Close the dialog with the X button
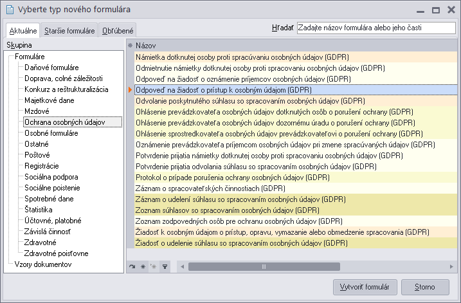Viewport: 461px width, 303px height. 451,10
